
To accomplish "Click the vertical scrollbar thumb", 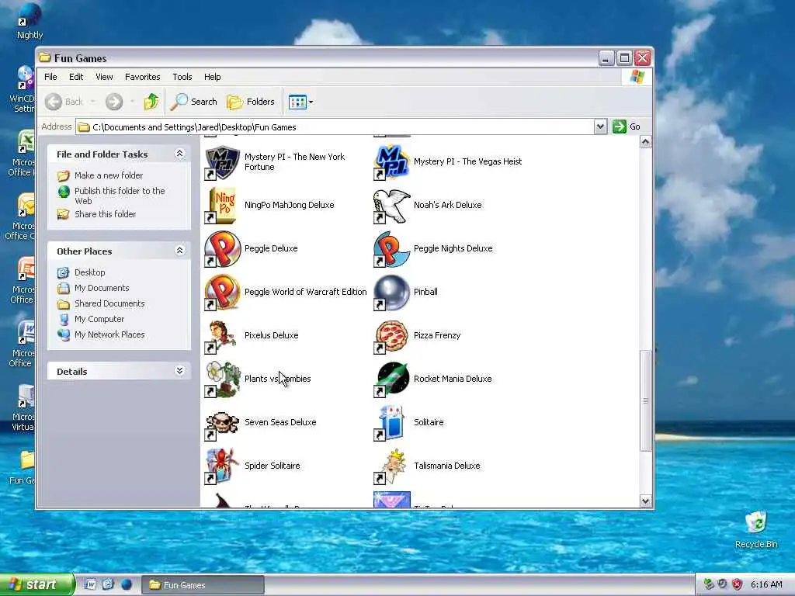I will tap(645, 400).
